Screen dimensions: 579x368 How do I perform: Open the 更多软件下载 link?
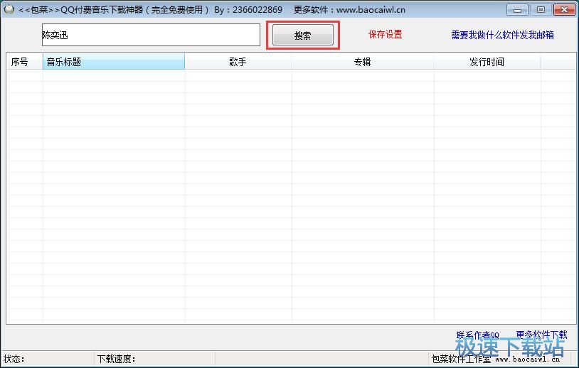[x=541, y=335]
